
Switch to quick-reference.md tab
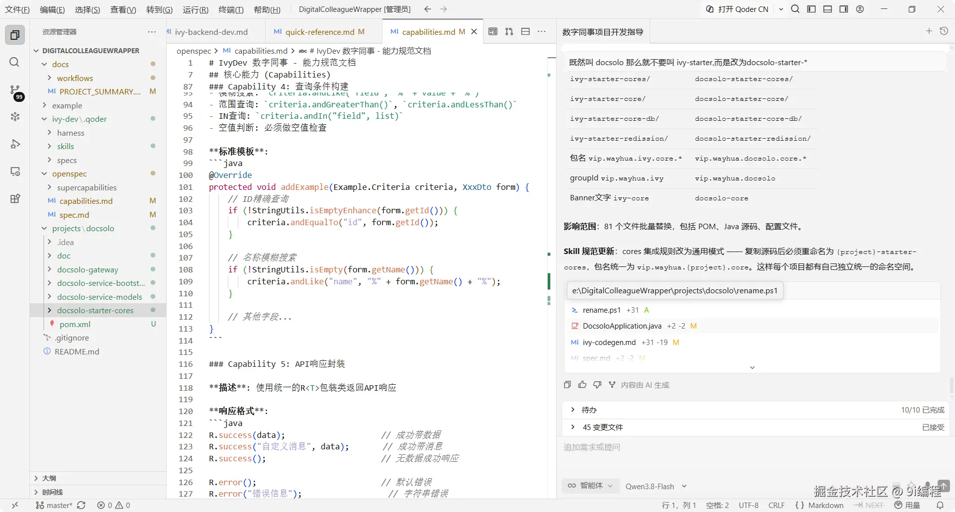323,32
